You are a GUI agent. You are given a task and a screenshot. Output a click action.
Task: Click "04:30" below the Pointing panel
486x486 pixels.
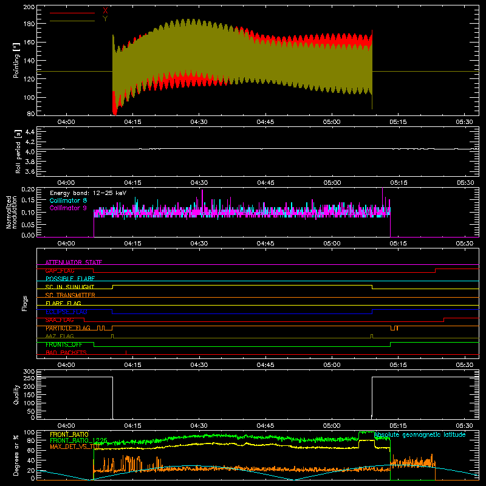199,122
